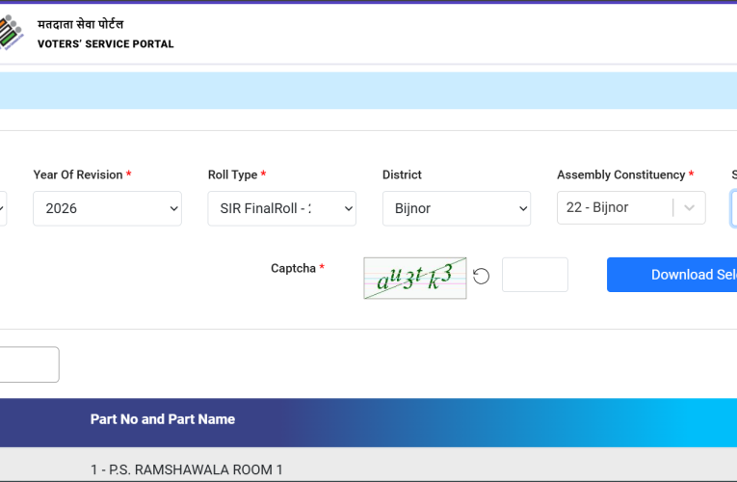737x482 pixels.
Task: Click 'Part No and Part Name' column header
Action: click(x=163, y=419)
